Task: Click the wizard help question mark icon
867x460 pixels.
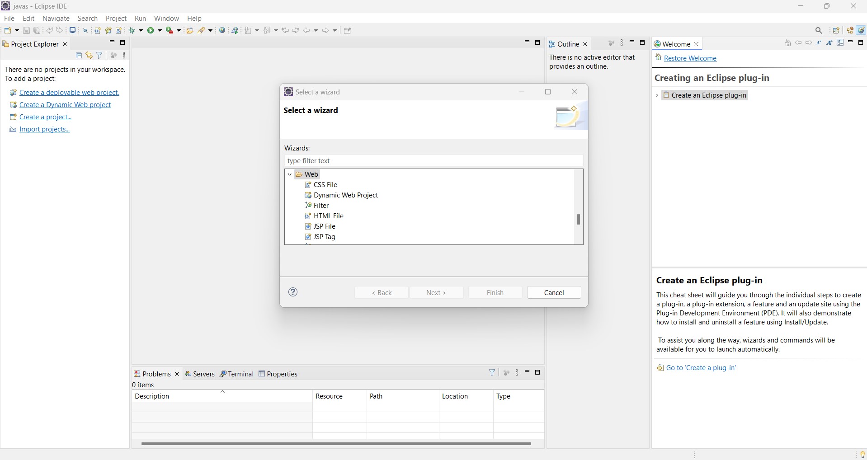Action: pos(293,292)
